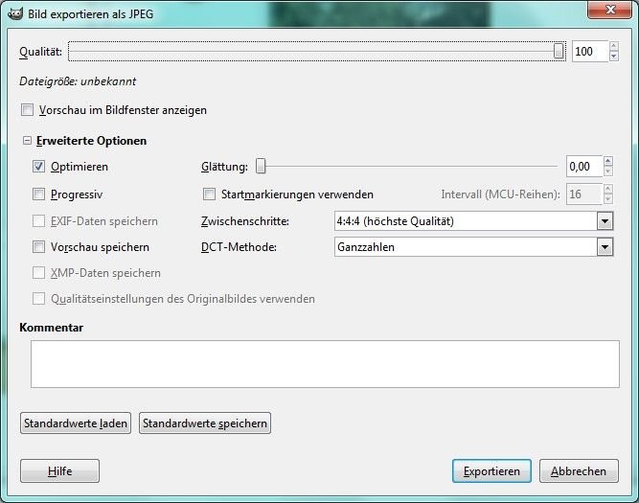
Task: Click the DCT-Methode label
Action: tap(239, 247)
